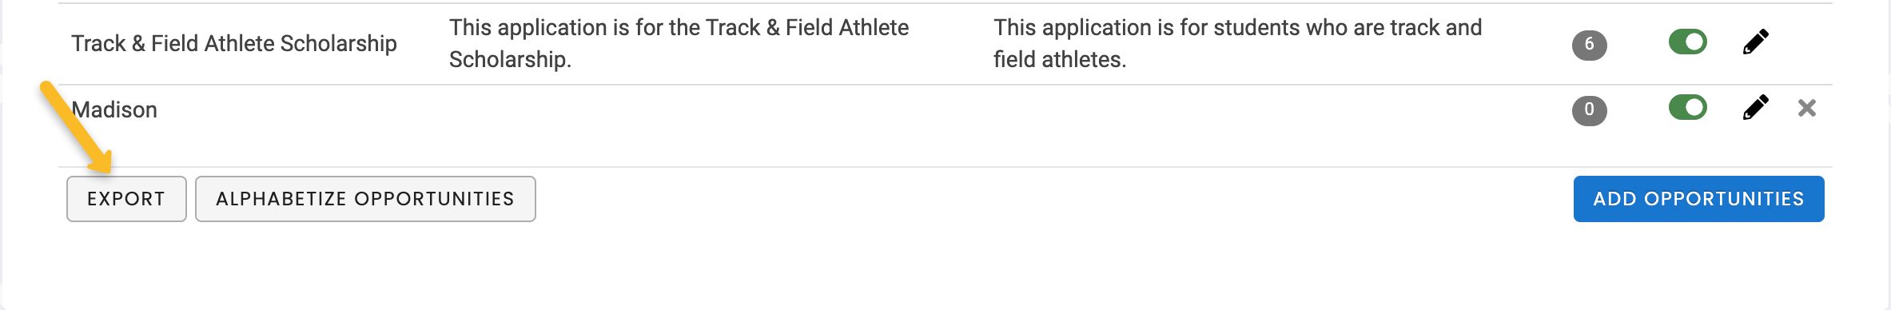Click the "students who are track and field athletes" text
Screen dimensions: 1891x310
(1237, 43)
